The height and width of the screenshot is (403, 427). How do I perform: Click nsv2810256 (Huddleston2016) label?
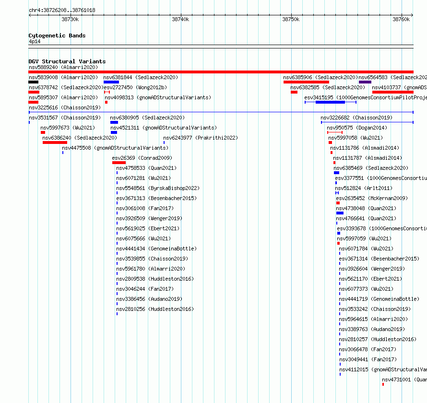(155, 309)
